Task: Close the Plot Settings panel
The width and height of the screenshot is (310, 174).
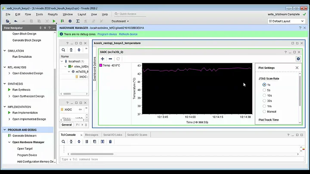Action: click(297, 68)
